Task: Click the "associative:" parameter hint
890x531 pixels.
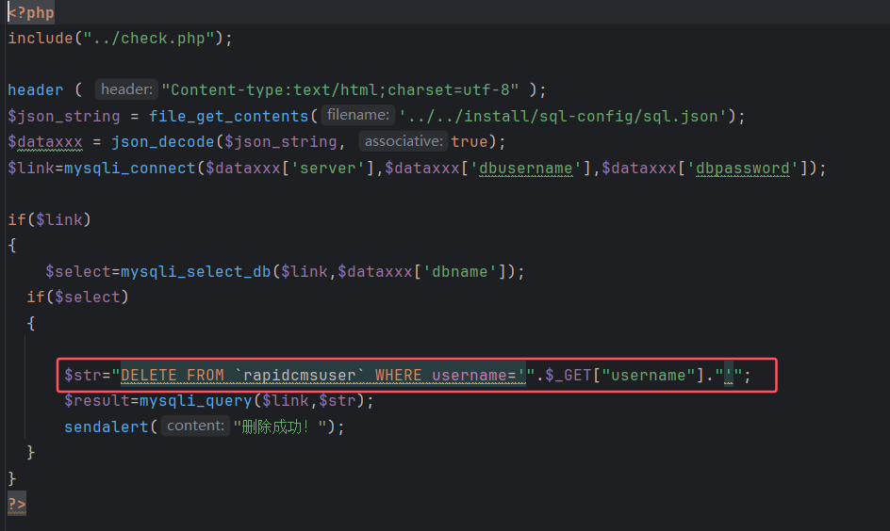Action: coord(404,141)
